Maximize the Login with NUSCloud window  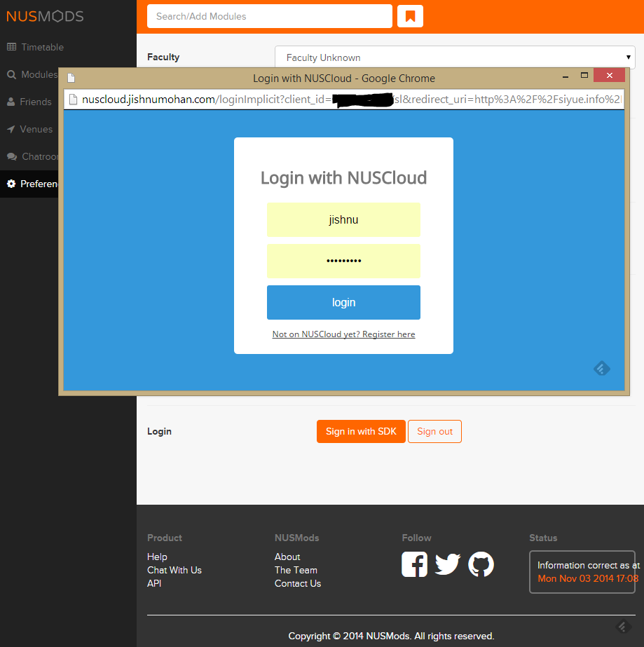tap(584, 76)
